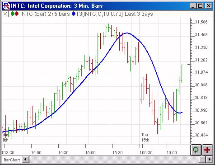The width and height of the screenshot is (215, 165).
Task: Click the INTC chart window app icon
Action: click(6, 6)
